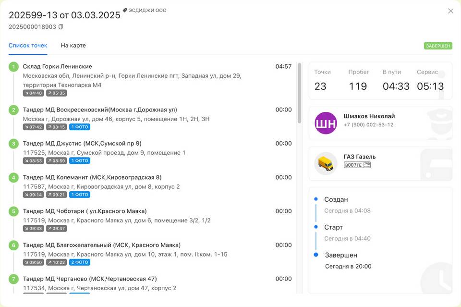Open Склад Горки Ленинские point title

coord(58,66)
